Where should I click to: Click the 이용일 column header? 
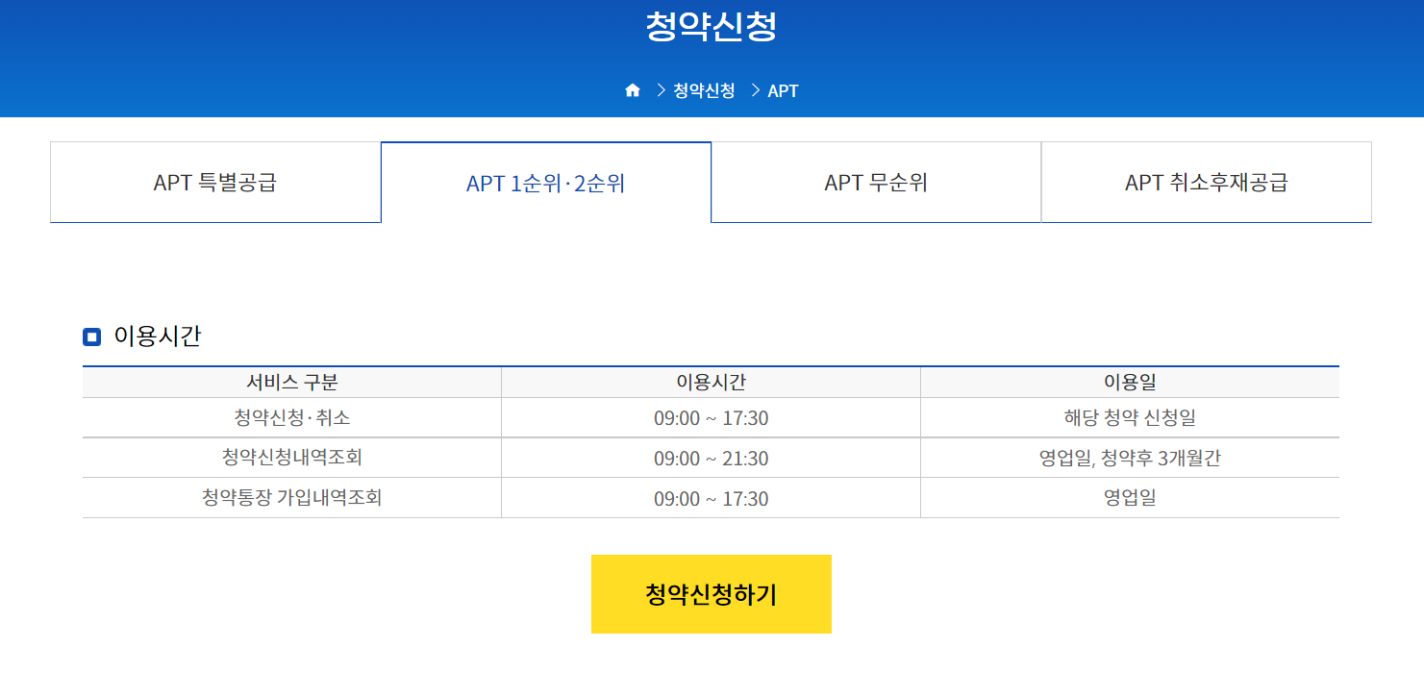coord(1129,382)
